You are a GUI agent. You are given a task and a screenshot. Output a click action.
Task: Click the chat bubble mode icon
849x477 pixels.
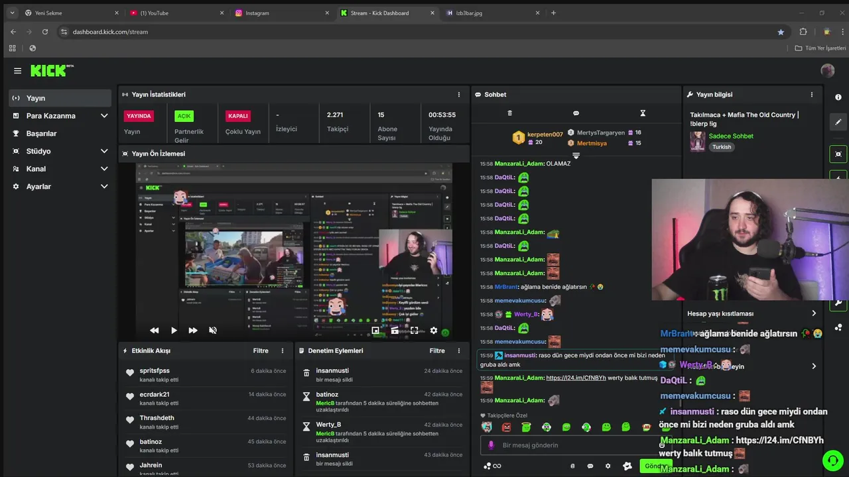(x=576, y=113)
